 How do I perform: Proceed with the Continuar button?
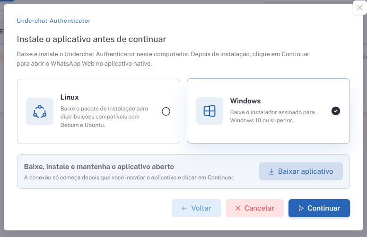point(319,208)
